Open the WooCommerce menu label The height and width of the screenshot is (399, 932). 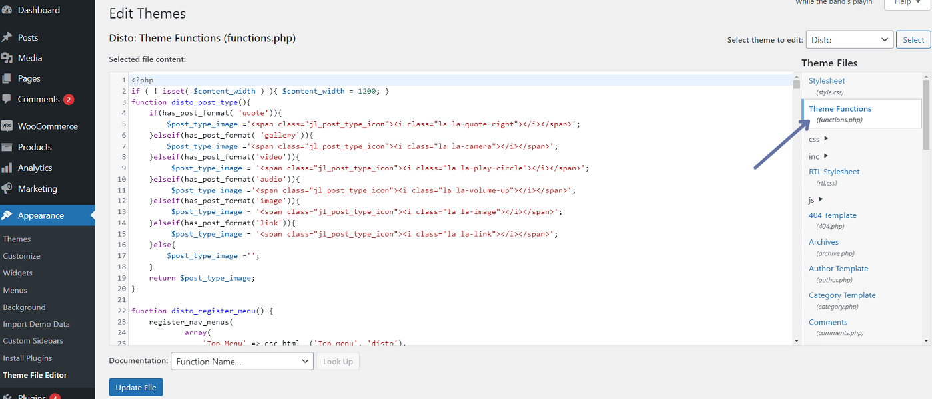click(x=48, y=126)
